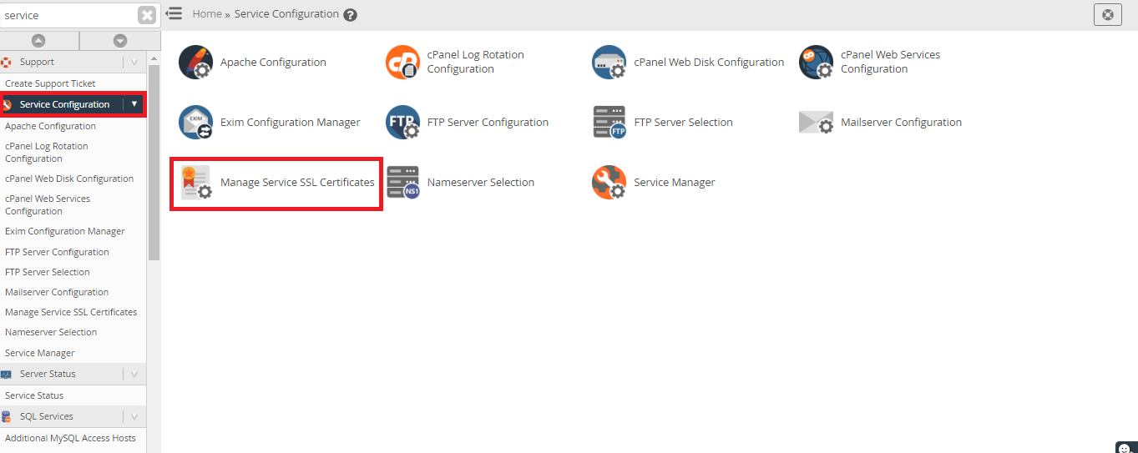This screenshot has width=1138, height=453.
Task: Open Service Manager wrench icon
Action: 609,183
